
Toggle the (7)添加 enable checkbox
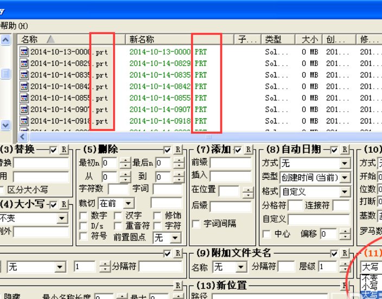(238, 150)
